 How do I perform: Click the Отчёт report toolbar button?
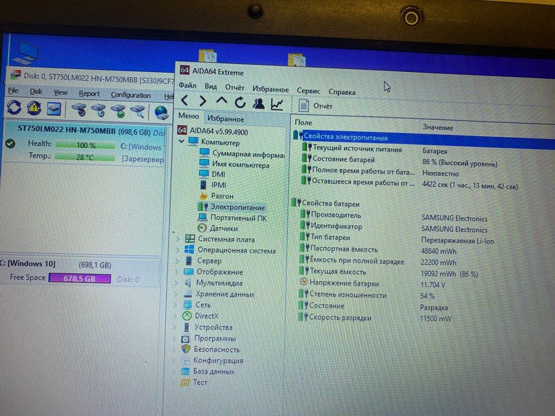coord(316,105)
